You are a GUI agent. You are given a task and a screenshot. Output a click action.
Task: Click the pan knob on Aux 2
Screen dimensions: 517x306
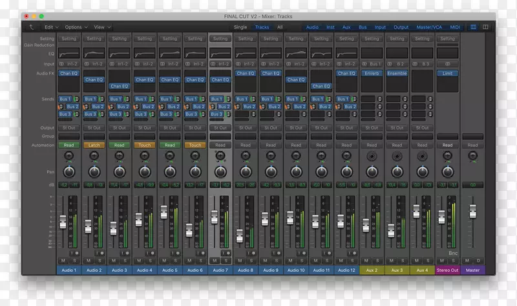click(372, 172)
